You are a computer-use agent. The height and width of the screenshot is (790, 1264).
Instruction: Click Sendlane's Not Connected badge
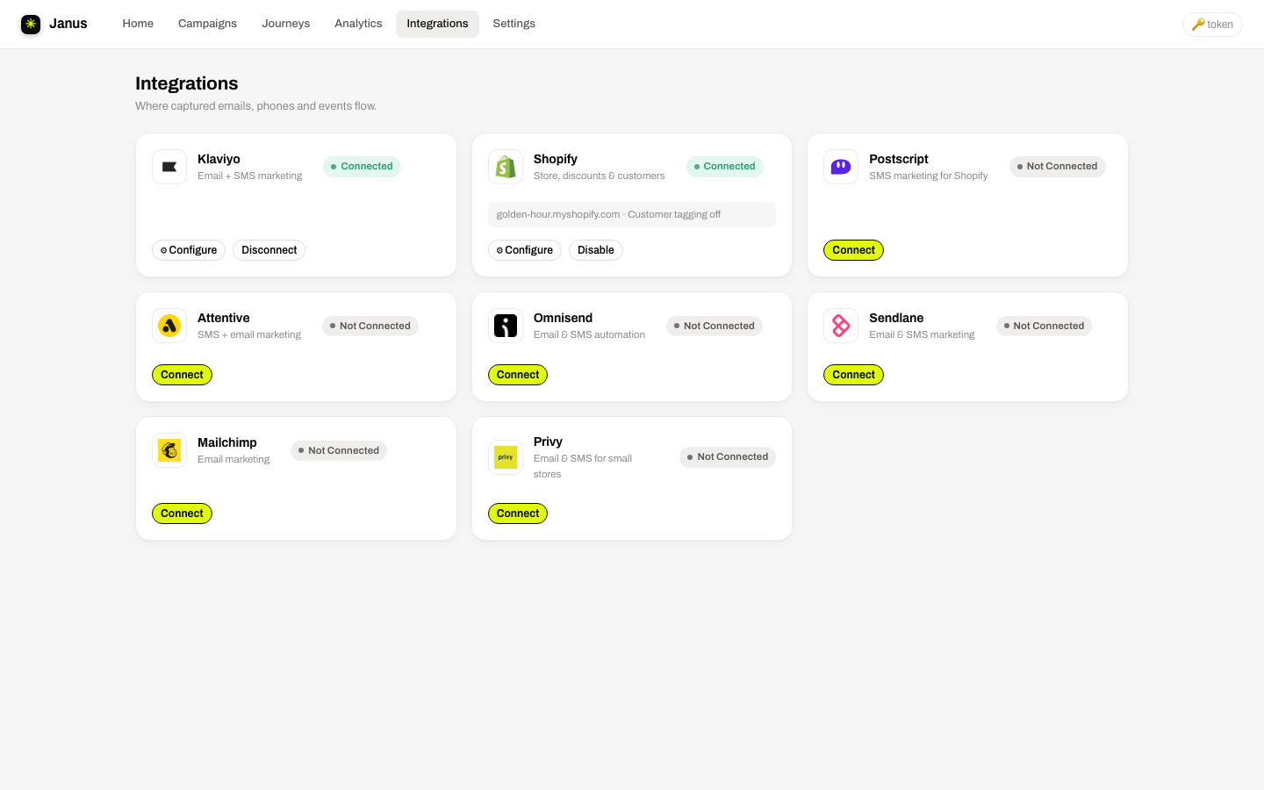tap(1044, 326)
